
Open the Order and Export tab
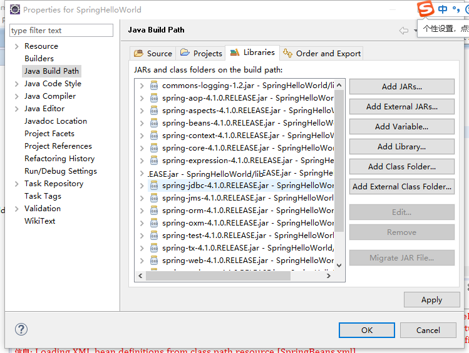coord(322,54)
